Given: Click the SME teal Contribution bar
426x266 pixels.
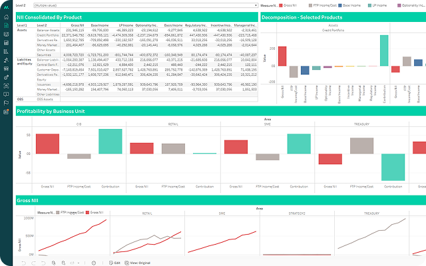Looking at the screenshot, I should pyautogui.click(x=299, y=144).
